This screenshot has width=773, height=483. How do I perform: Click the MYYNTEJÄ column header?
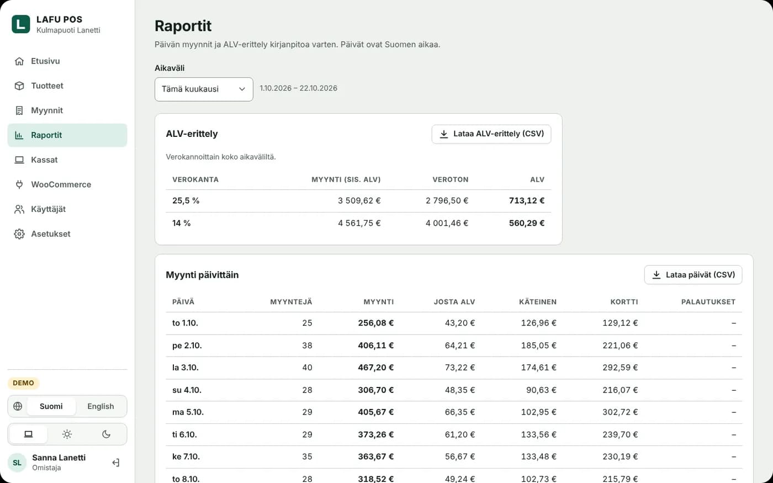pos(291,302)
